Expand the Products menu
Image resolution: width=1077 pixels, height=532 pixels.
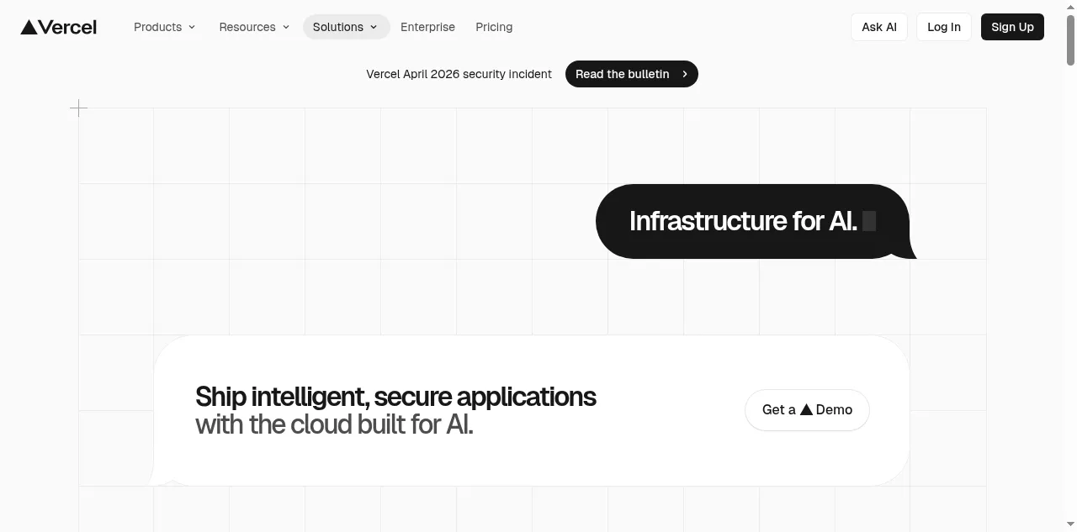[165, 27]
